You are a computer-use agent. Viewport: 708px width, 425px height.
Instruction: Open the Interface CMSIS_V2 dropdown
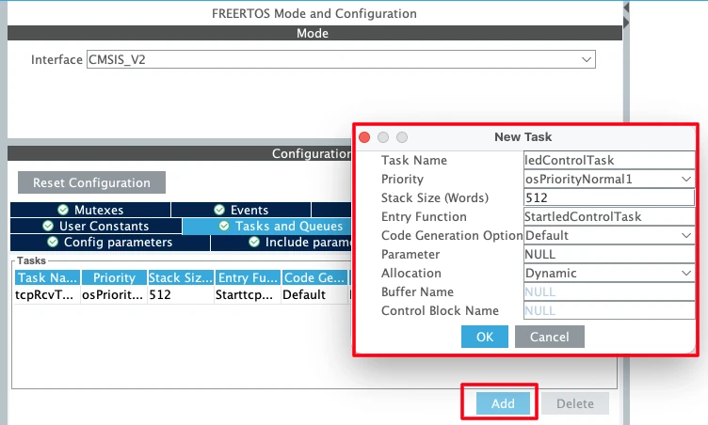(341, 59)
